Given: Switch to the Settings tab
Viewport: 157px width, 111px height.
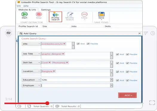Looking at the screenshot, I should tap(46, 10).
